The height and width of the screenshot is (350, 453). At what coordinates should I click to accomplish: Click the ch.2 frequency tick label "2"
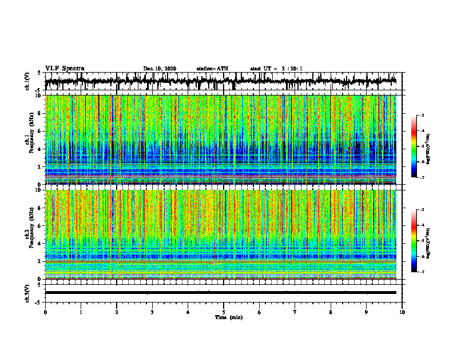coord(39,261)
